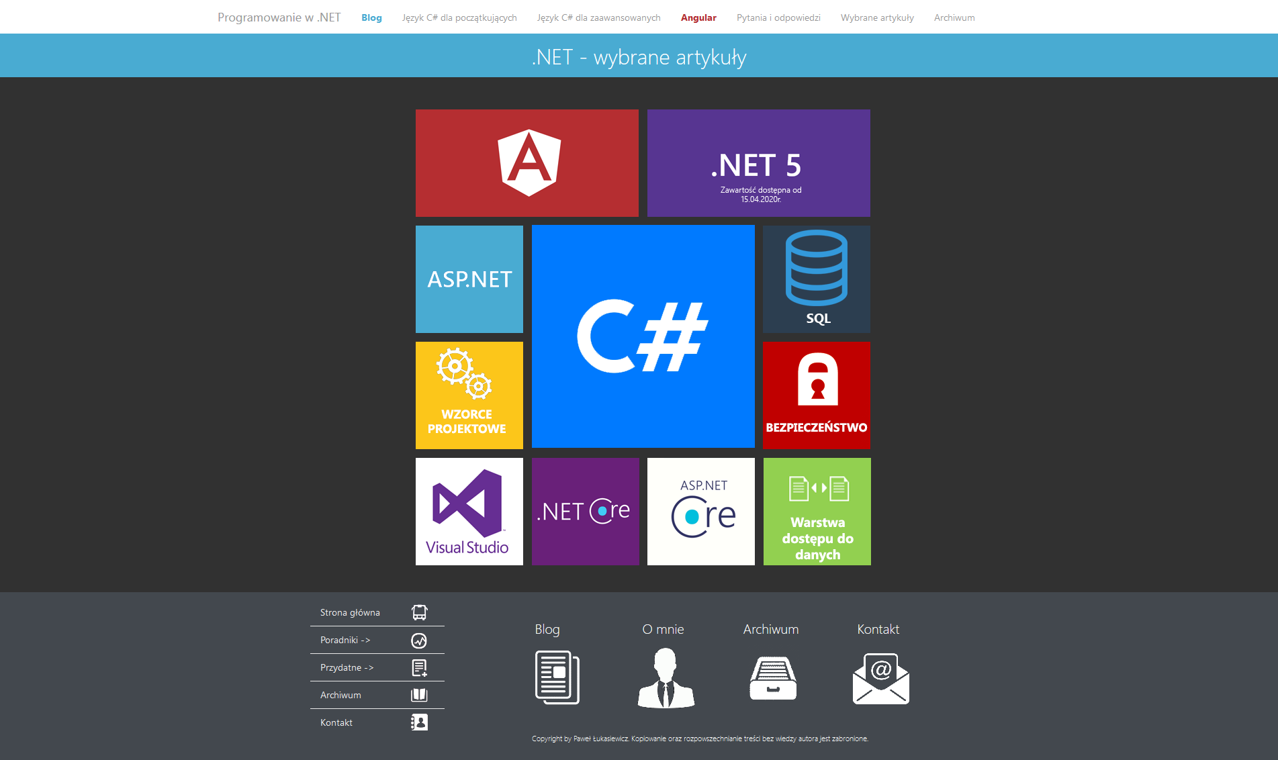The height and width of the screenshot is (760, 1278).
Task: Open the large C# tile
Action: coord(643,336)
